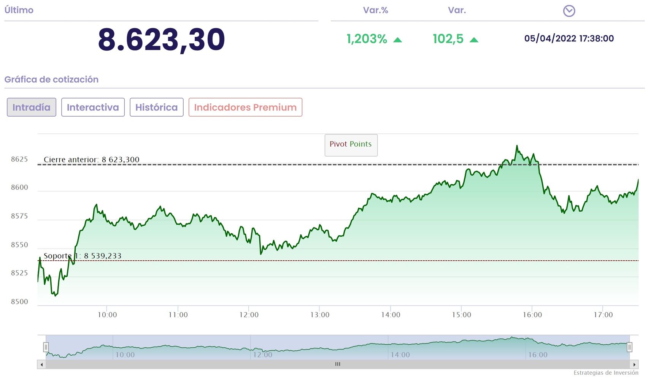Click the navigator's left range handle
This screenshot has height=380, width=648.
(x=46, y=347)
